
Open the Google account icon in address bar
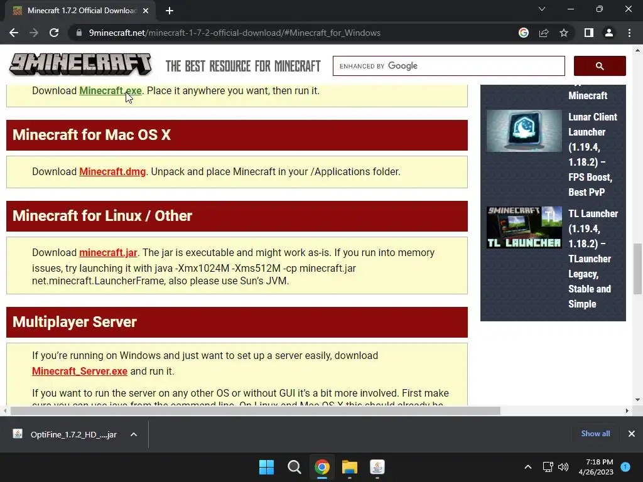[x=523, y=33]
